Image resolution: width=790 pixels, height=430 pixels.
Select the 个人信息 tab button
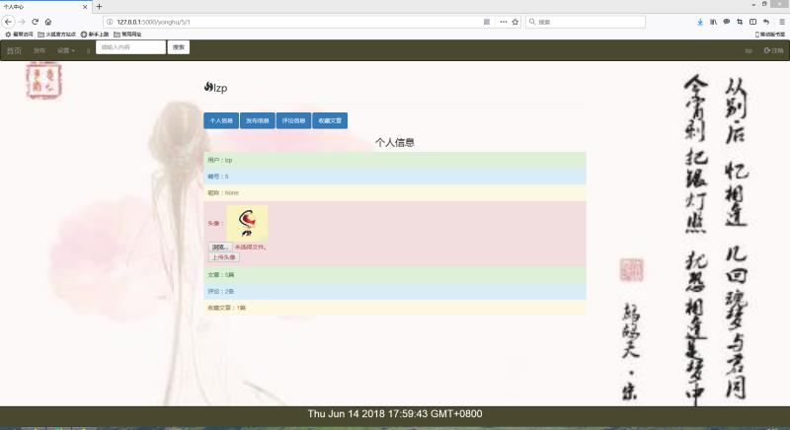[221, 120]
